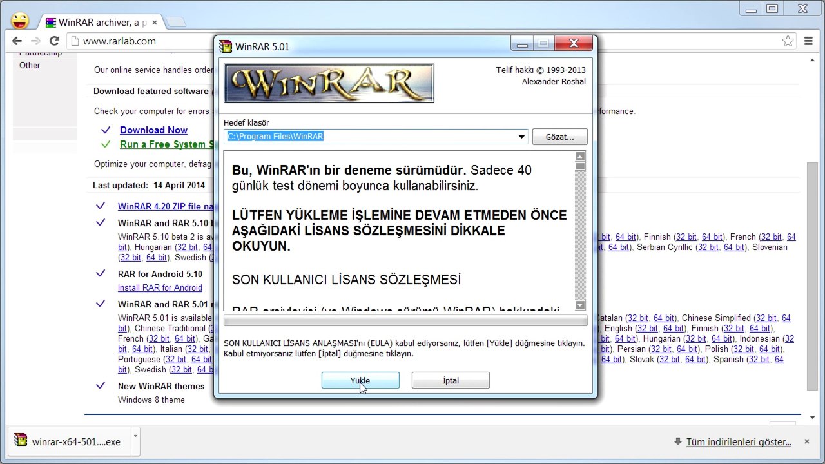Bookmark this page with the star icon
The image size is (825, 464).
[x=788, y=41]
